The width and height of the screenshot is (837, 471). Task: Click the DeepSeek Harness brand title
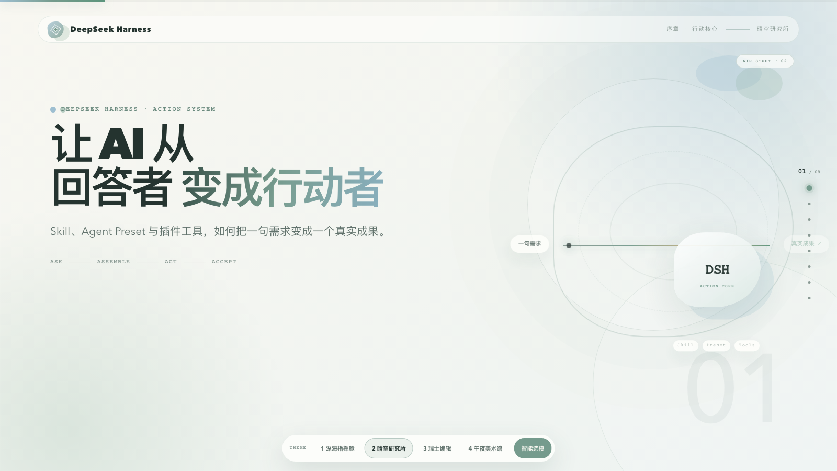pos(110,29)
